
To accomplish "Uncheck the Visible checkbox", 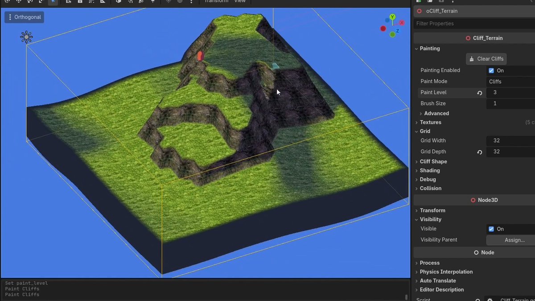I will [x=491, y=229].
